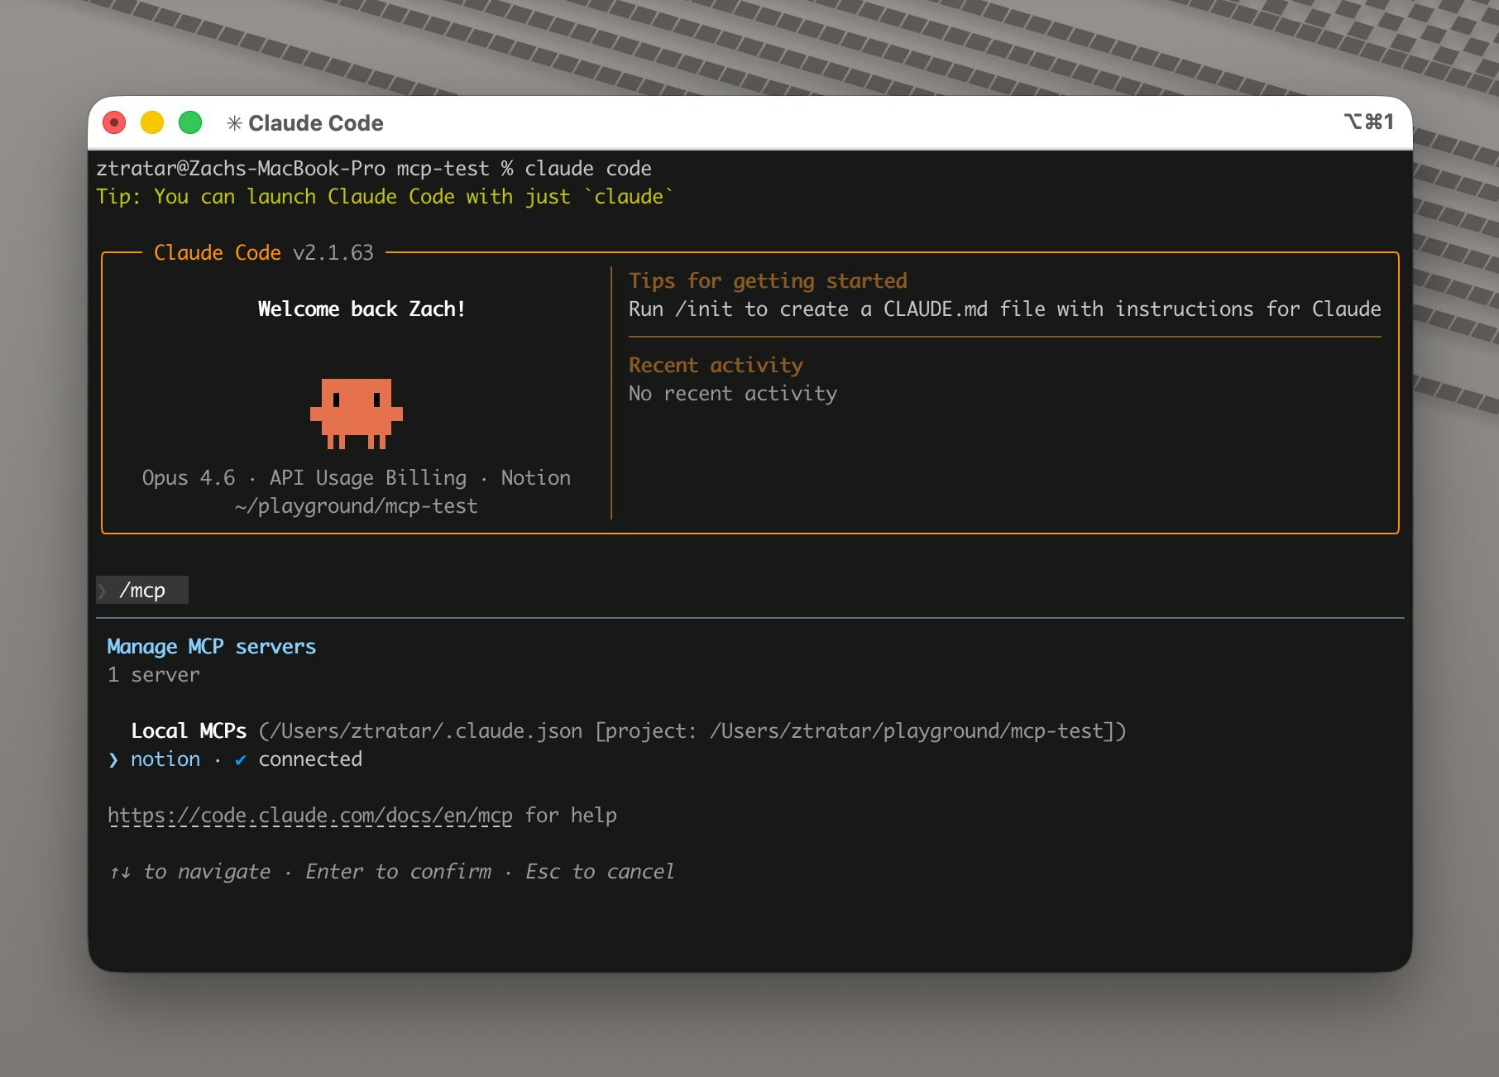Click the up/down arrows navigate hint
The image size is (1499, 1077).
click(189, 872)
